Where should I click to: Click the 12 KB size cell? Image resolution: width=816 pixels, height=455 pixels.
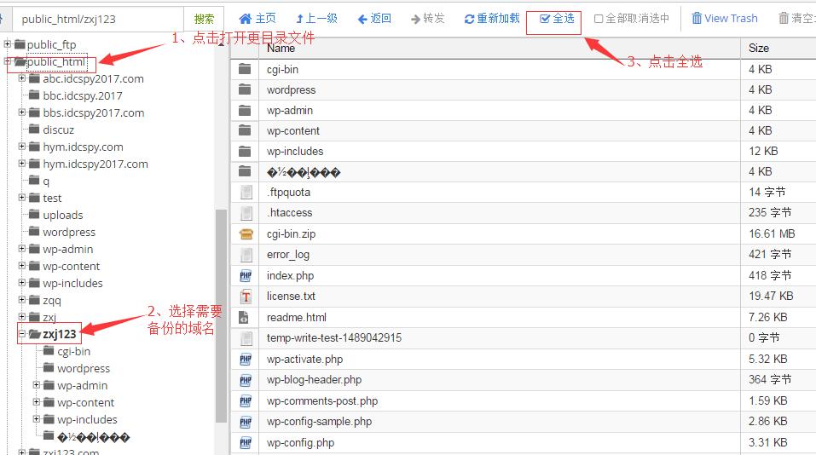point(763,152)
